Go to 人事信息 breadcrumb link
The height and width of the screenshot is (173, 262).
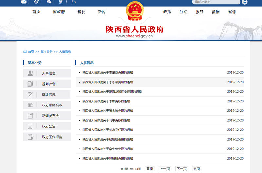tap(65, 52)
